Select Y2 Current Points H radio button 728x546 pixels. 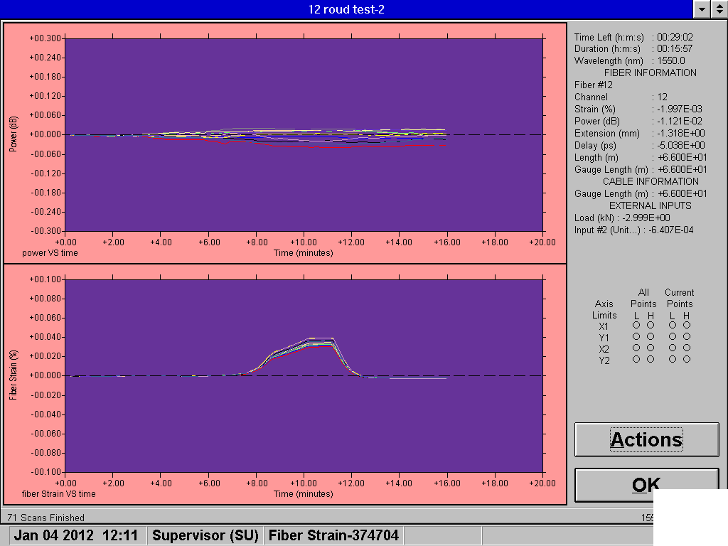tap(687, 359)
